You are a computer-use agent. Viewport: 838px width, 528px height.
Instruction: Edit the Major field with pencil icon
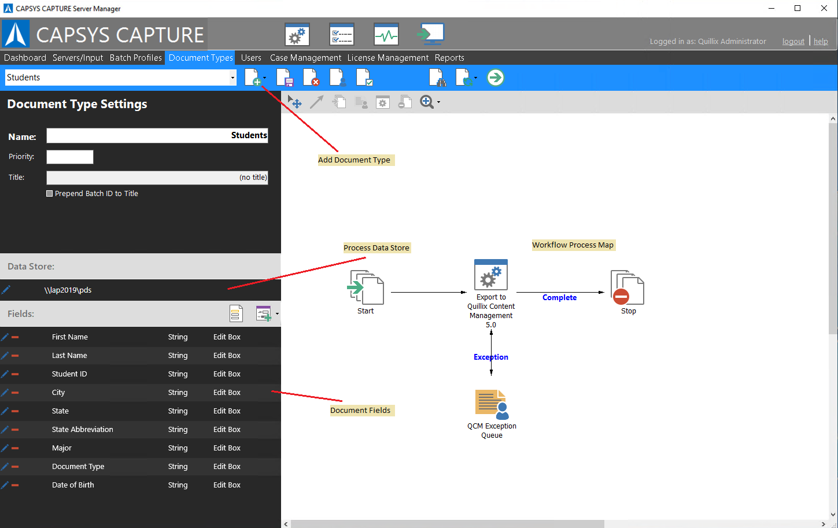(5, 448)
